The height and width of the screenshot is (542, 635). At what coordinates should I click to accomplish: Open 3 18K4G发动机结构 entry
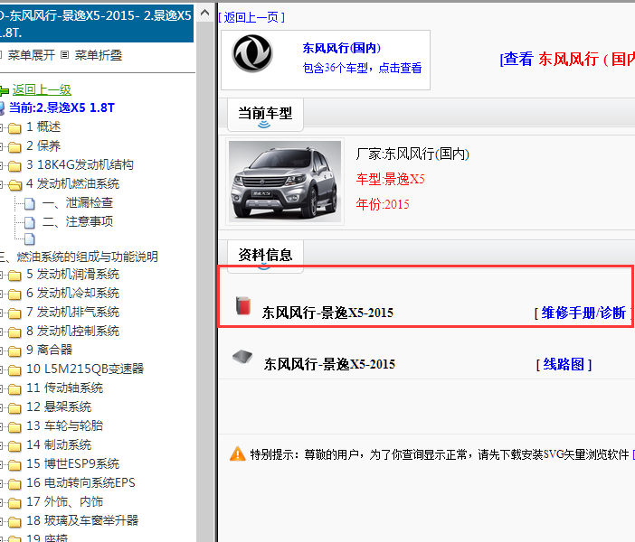pyautogui.click(x=80, y=164)
